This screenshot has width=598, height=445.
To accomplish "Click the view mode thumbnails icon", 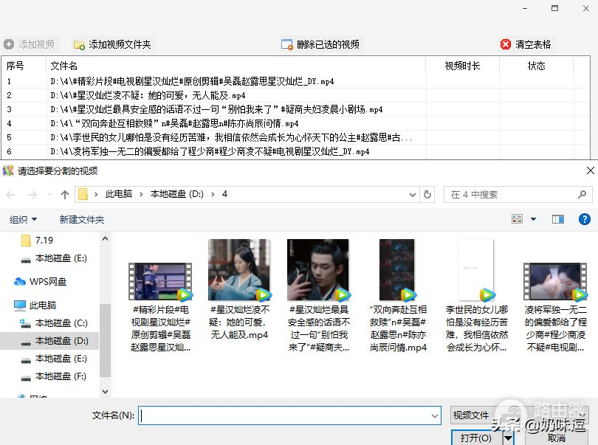I will [x=517, y=219].
